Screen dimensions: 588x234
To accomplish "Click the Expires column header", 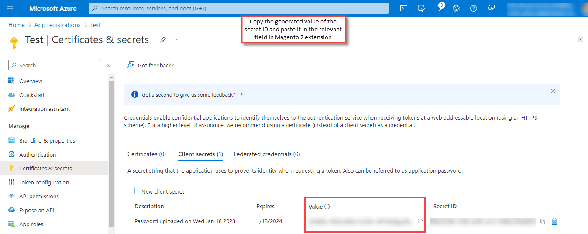I will coord(265,206).
